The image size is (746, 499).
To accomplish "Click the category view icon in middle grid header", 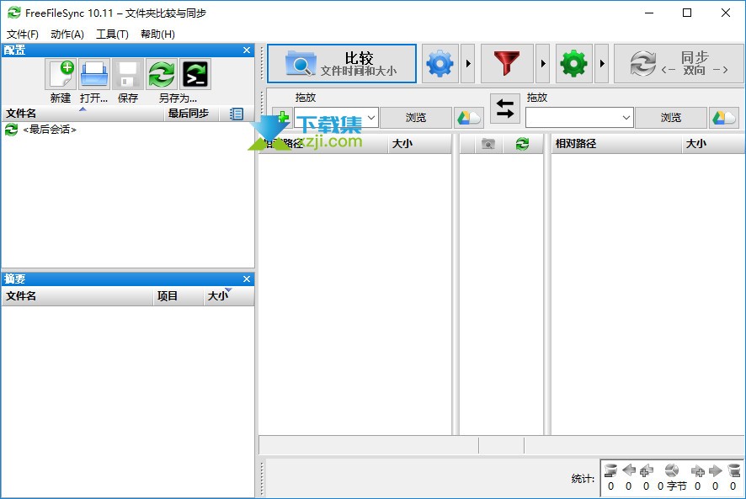I will 488,144.
